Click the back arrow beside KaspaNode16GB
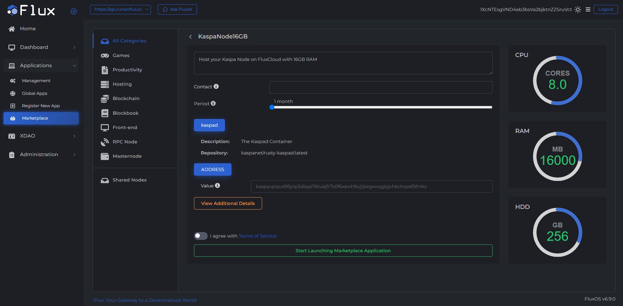Image resolution: width=623 pixels, height=306 pixels. click(190, 37)
